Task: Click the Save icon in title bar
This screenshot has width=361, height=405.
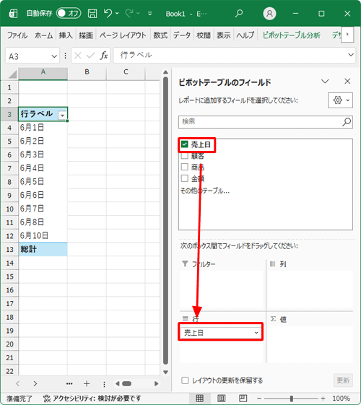Action: tap(92, 14)
